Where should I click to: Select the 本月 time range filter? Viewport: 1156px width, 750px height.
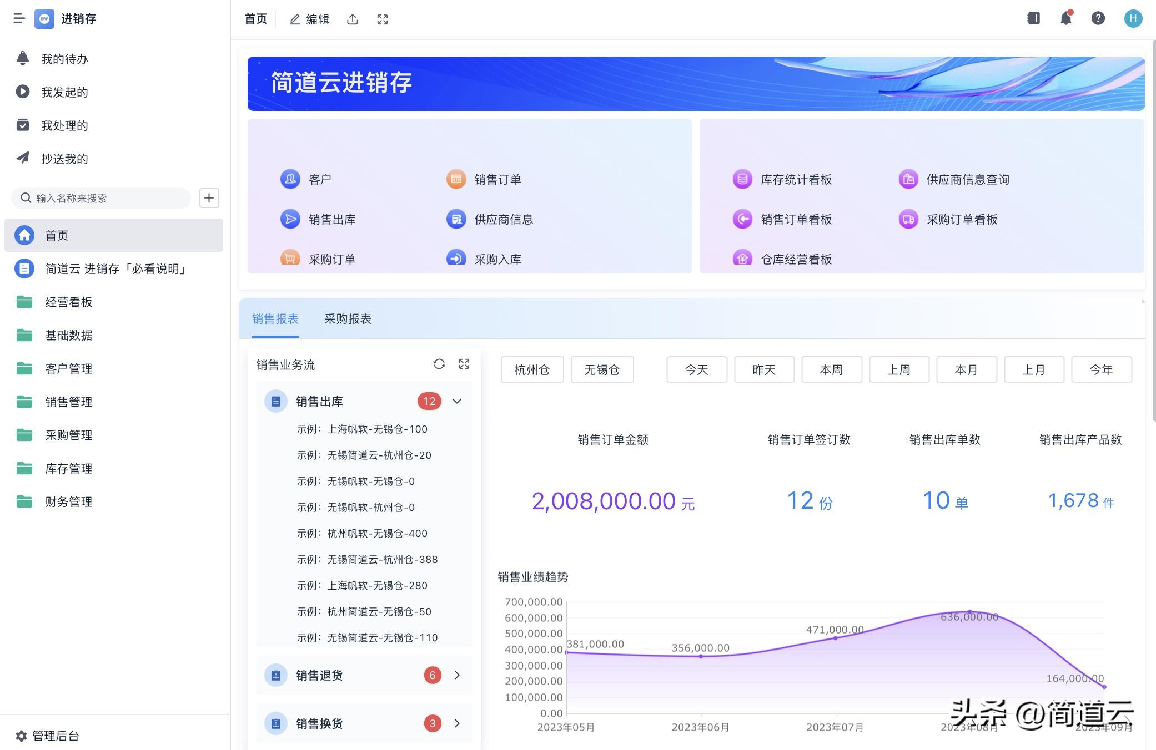[966, 369]
